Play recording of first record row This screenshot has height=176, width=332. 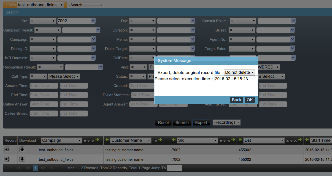click(7, 149)
